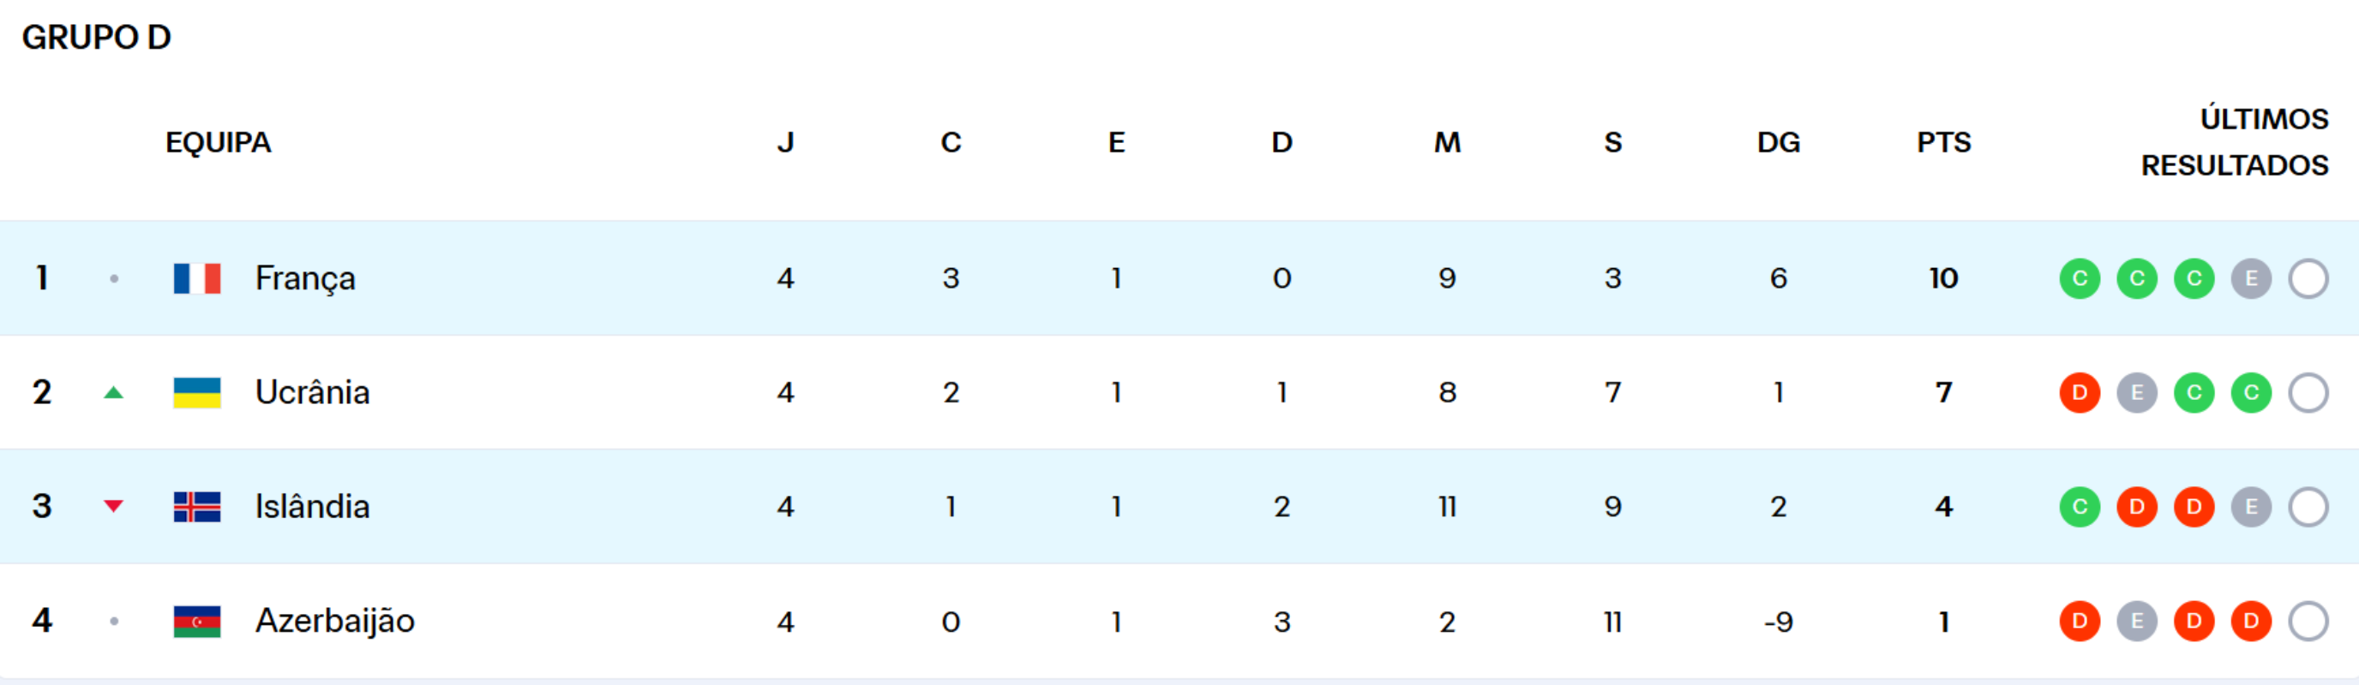Open the França team link
This screenshot has height=685, width=2359.
pyautogui.click(x=305, y=278)
